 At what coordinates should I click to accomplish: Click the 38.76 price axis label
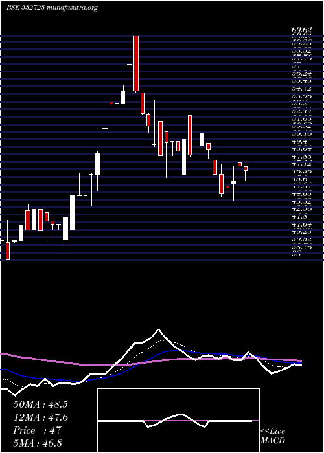[x=302, y=247]
